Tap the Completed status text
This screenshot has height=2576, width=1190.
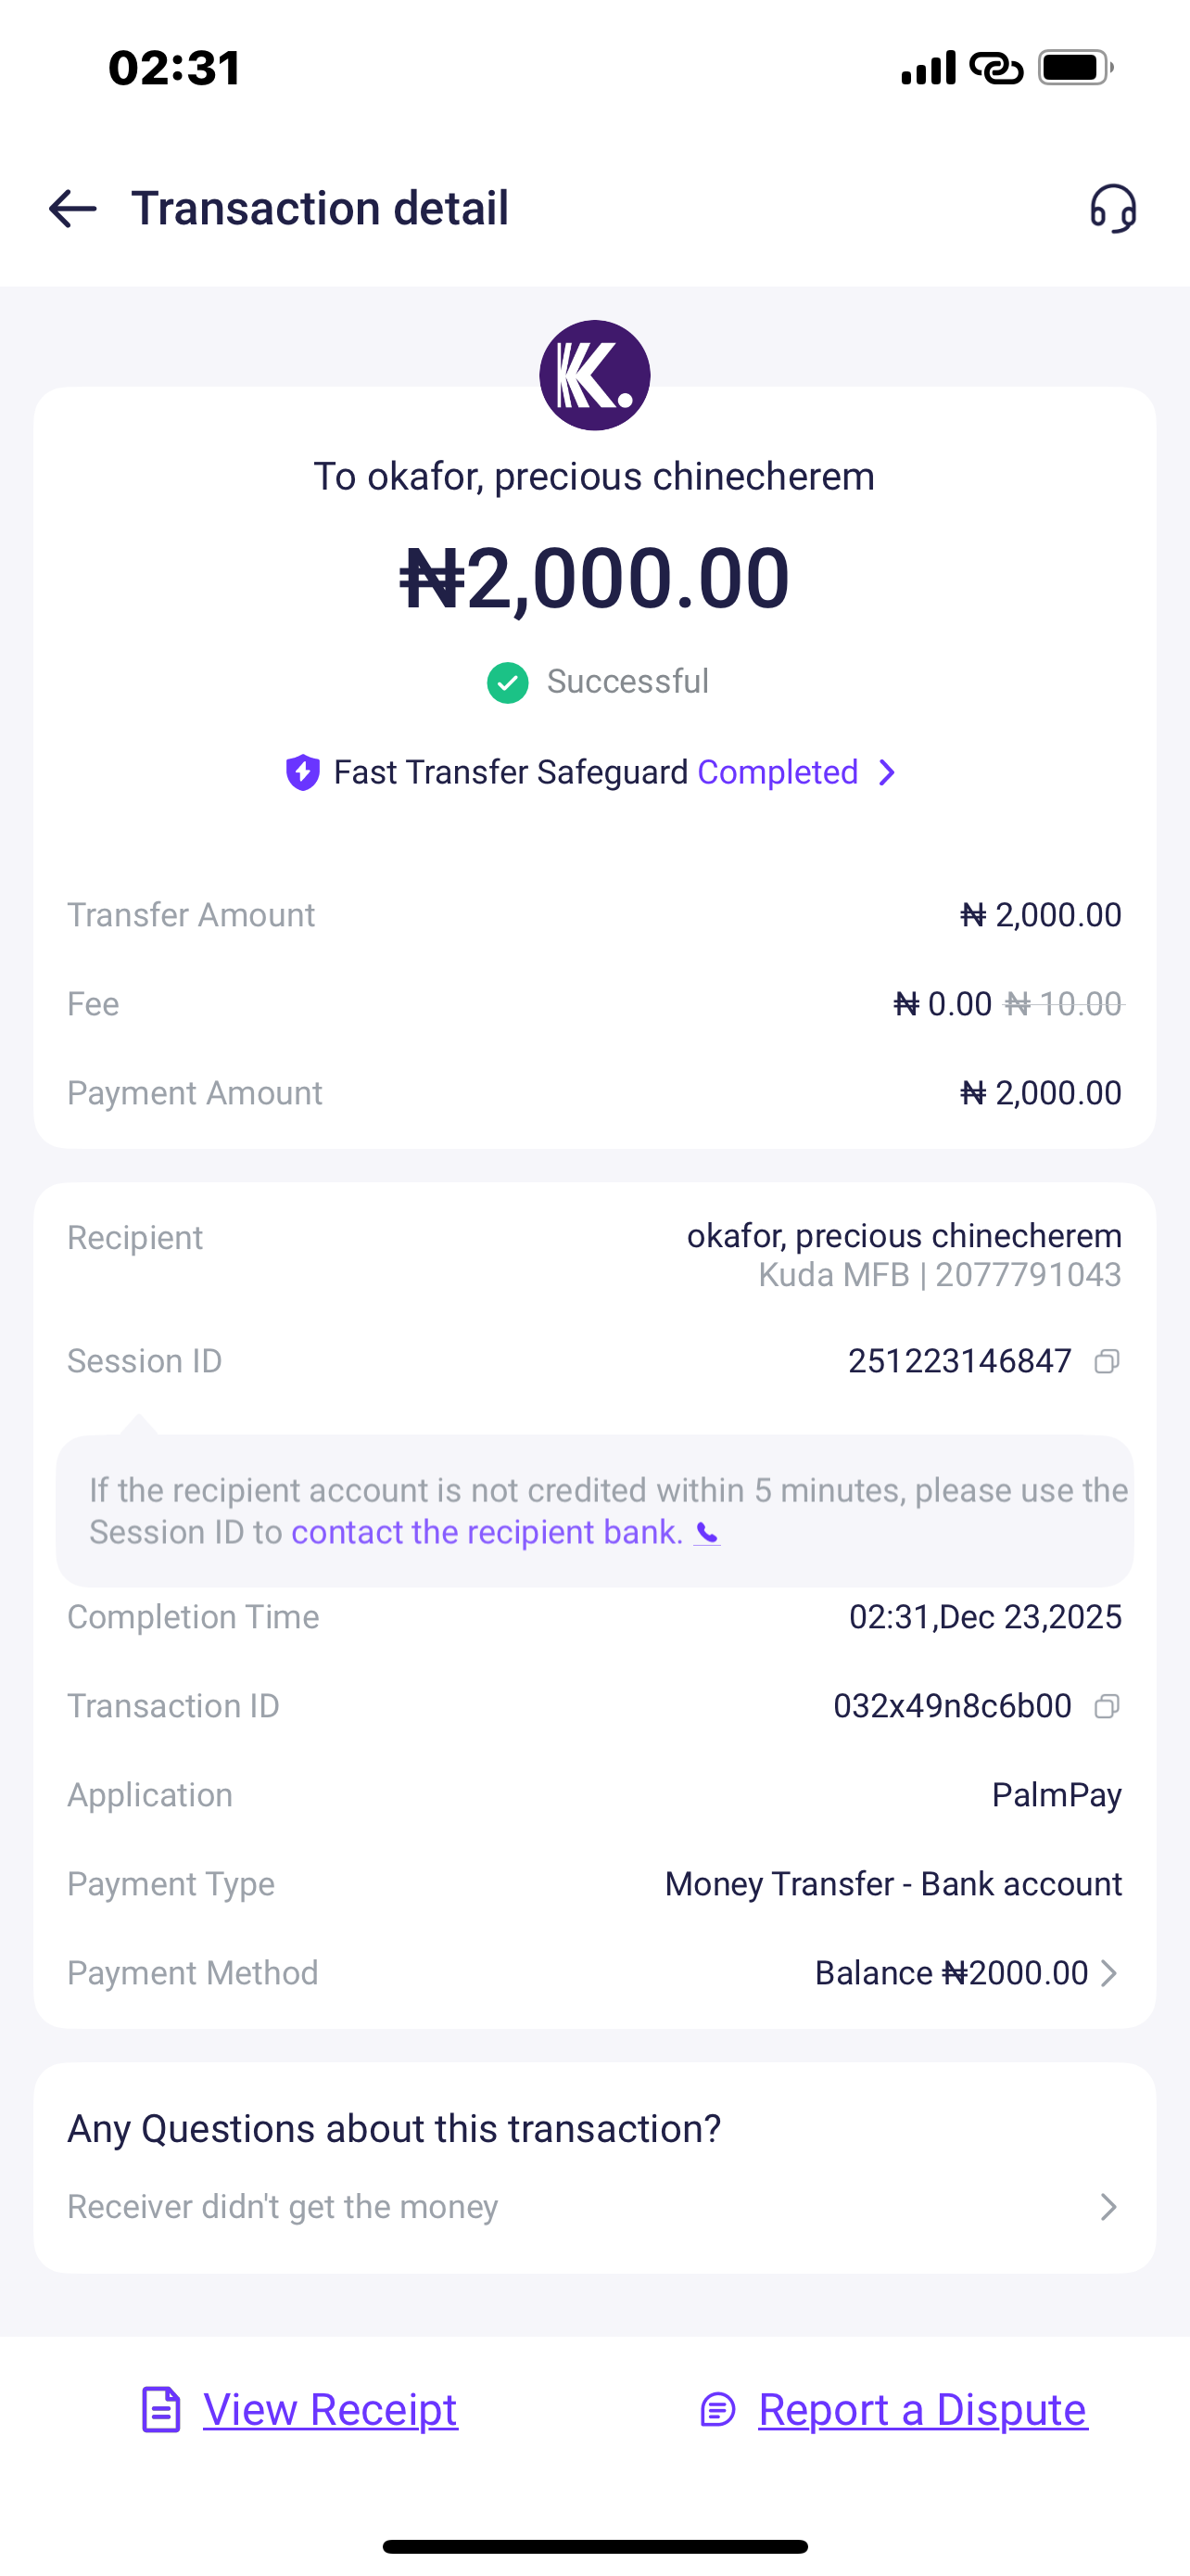778,773
